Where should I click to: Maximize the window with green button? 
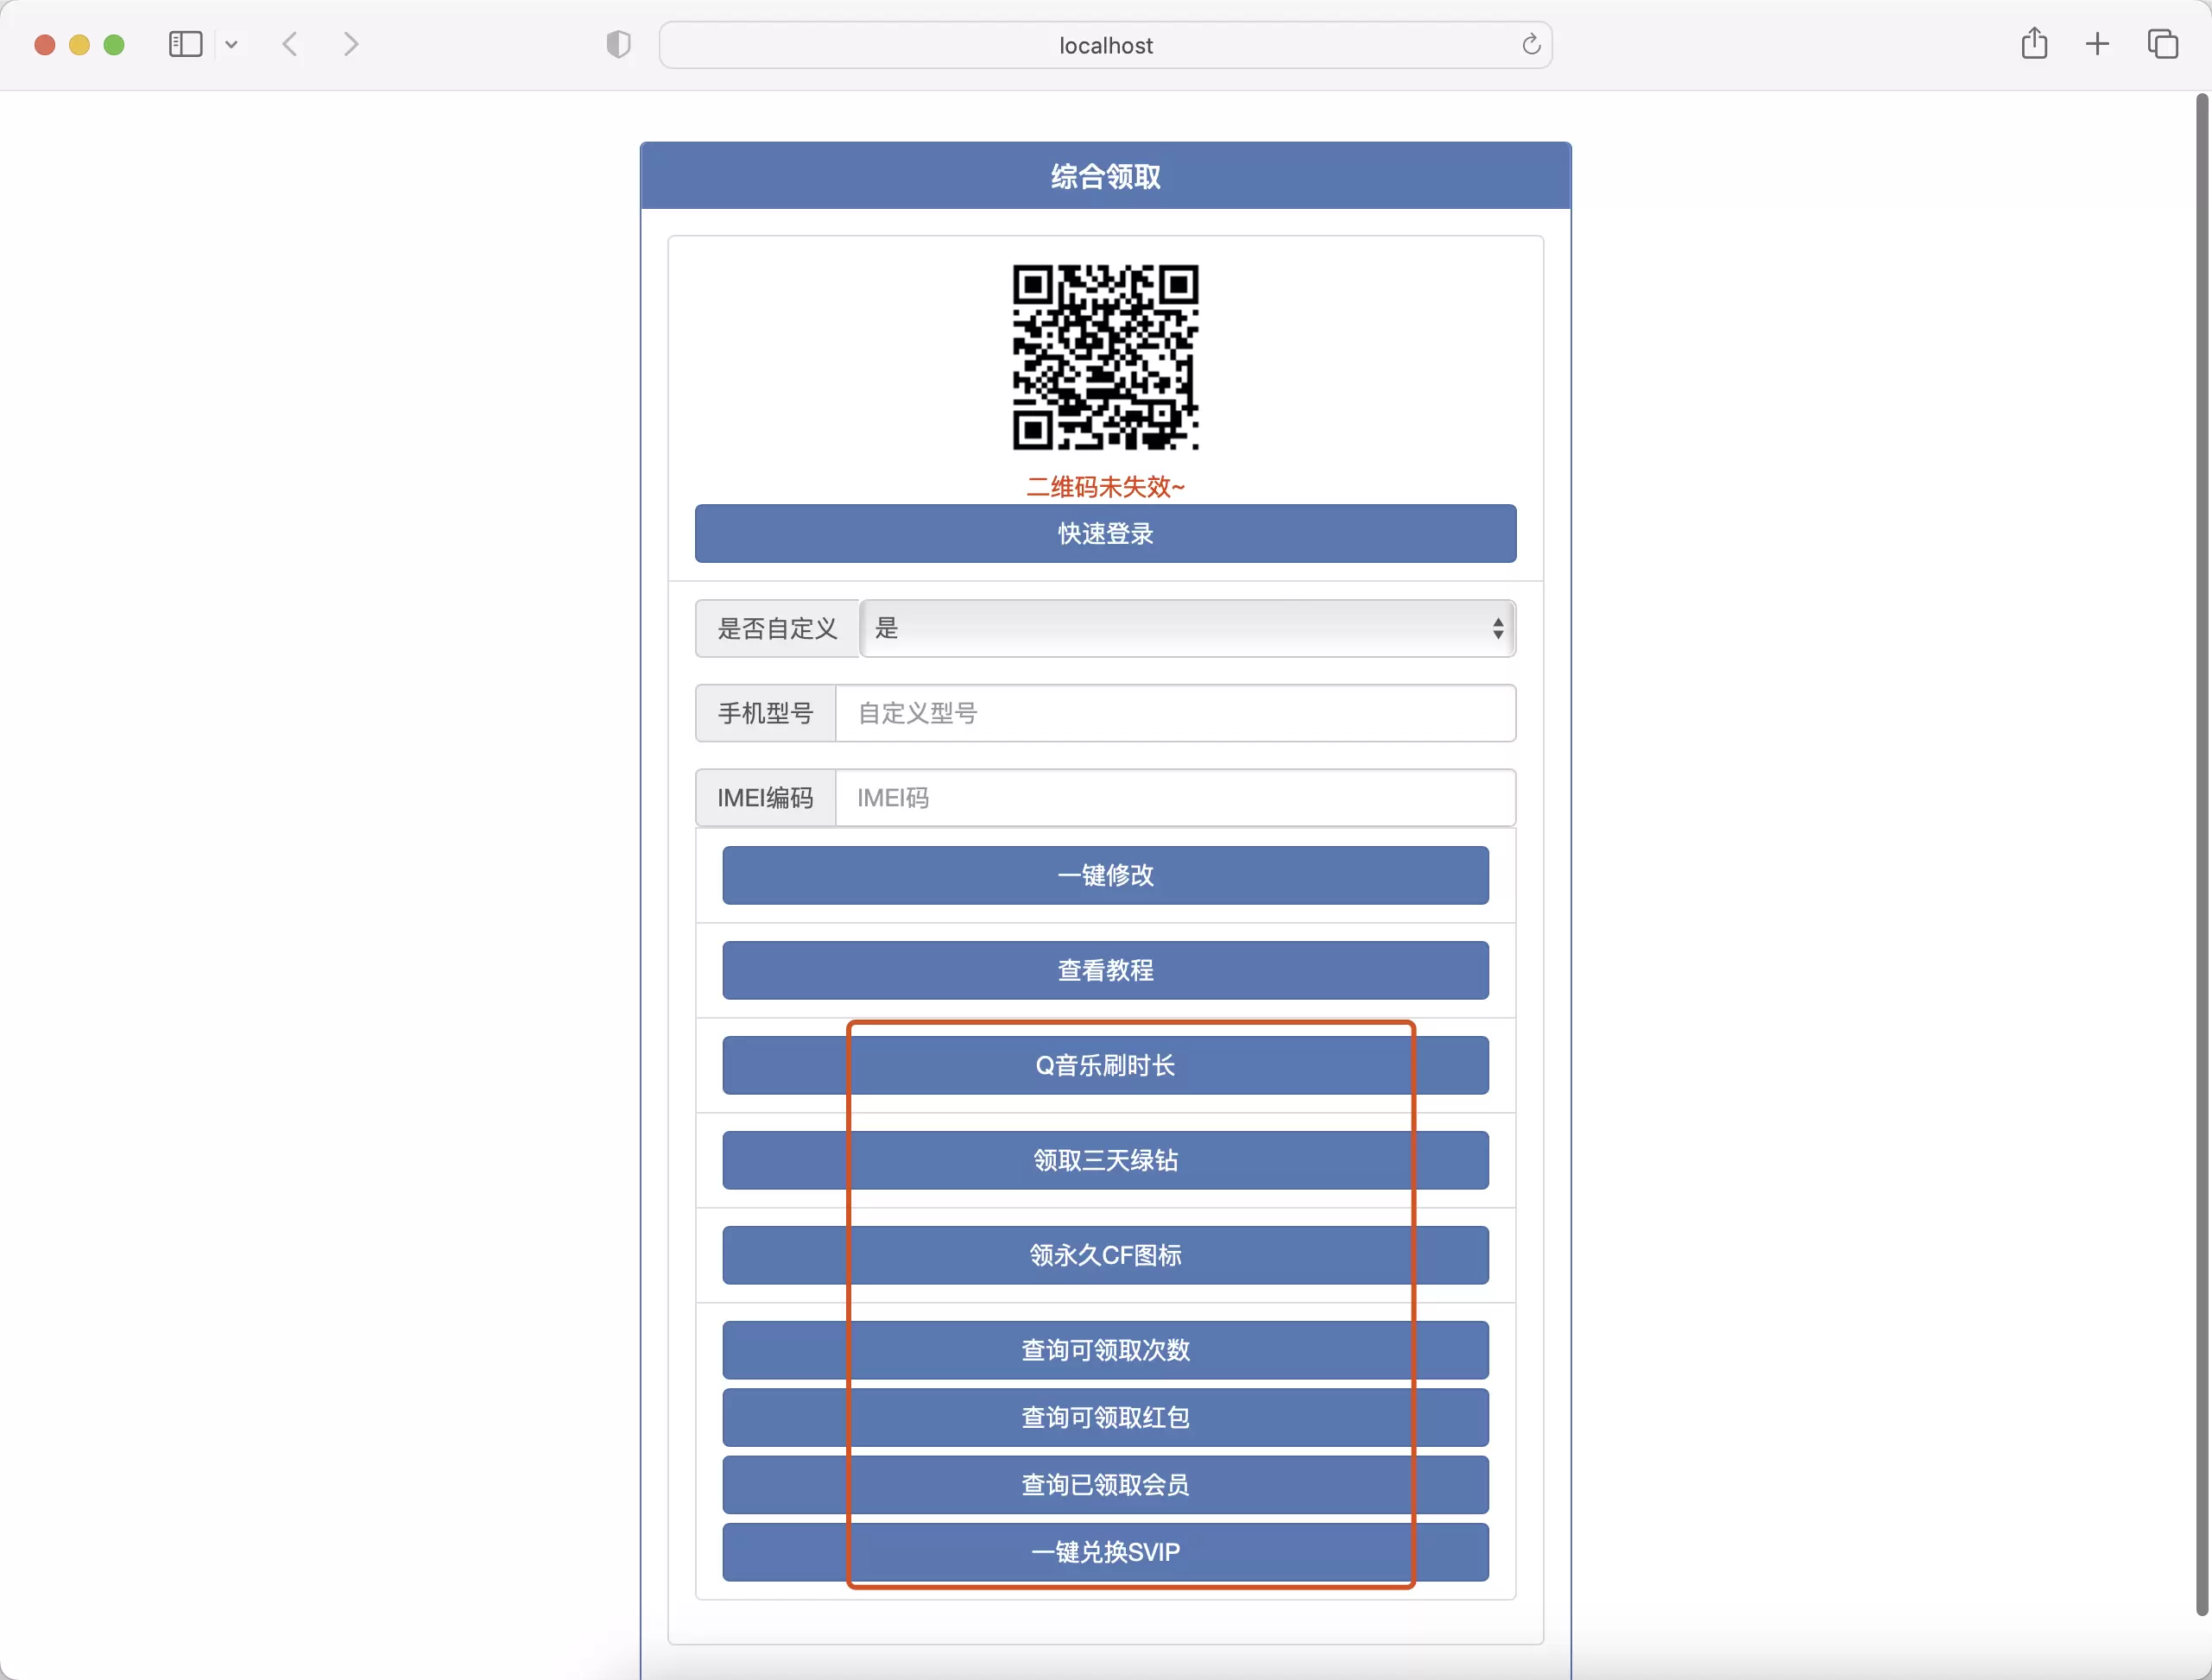114,45
